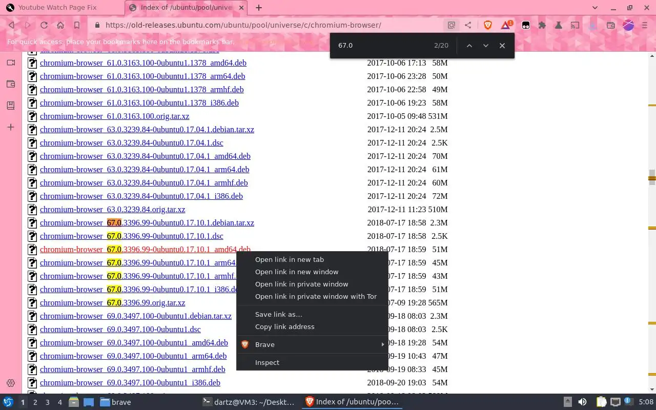Choose Open link in private window with Tor
This screenshot has width=656, height=410.
click(312, 296)
